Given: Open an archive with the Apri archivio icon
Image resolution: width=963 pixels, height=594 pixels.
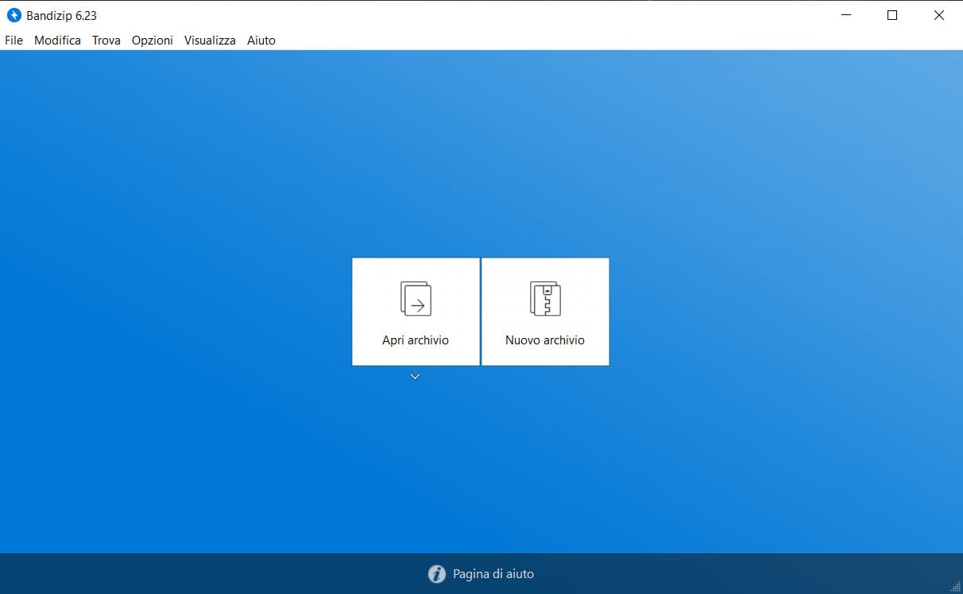Looking at the screenshot, I should [415, 311].
